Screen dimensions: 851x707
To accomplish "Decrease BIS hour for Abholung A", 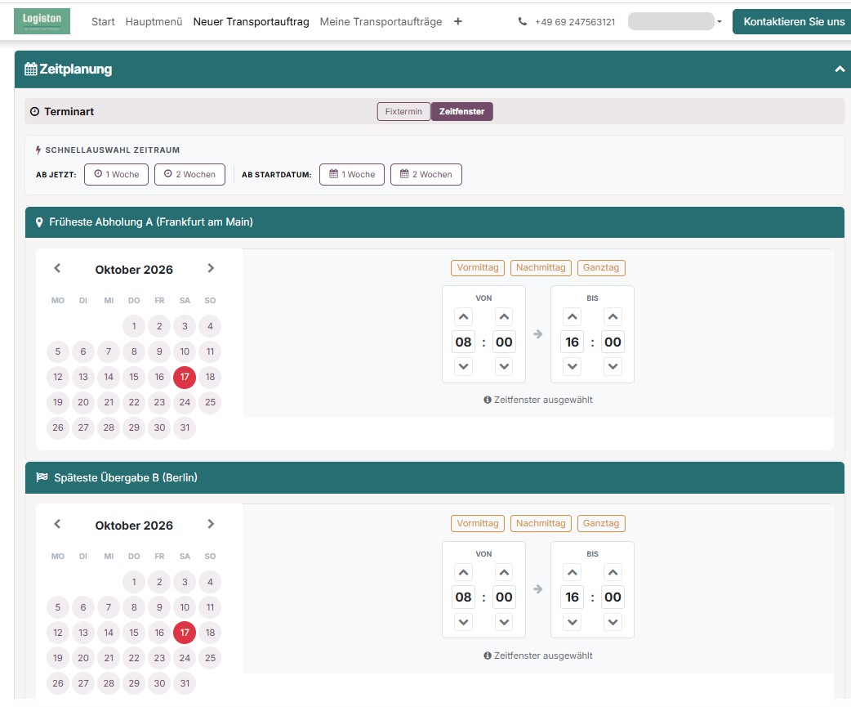I will click(x=572, y=366).
